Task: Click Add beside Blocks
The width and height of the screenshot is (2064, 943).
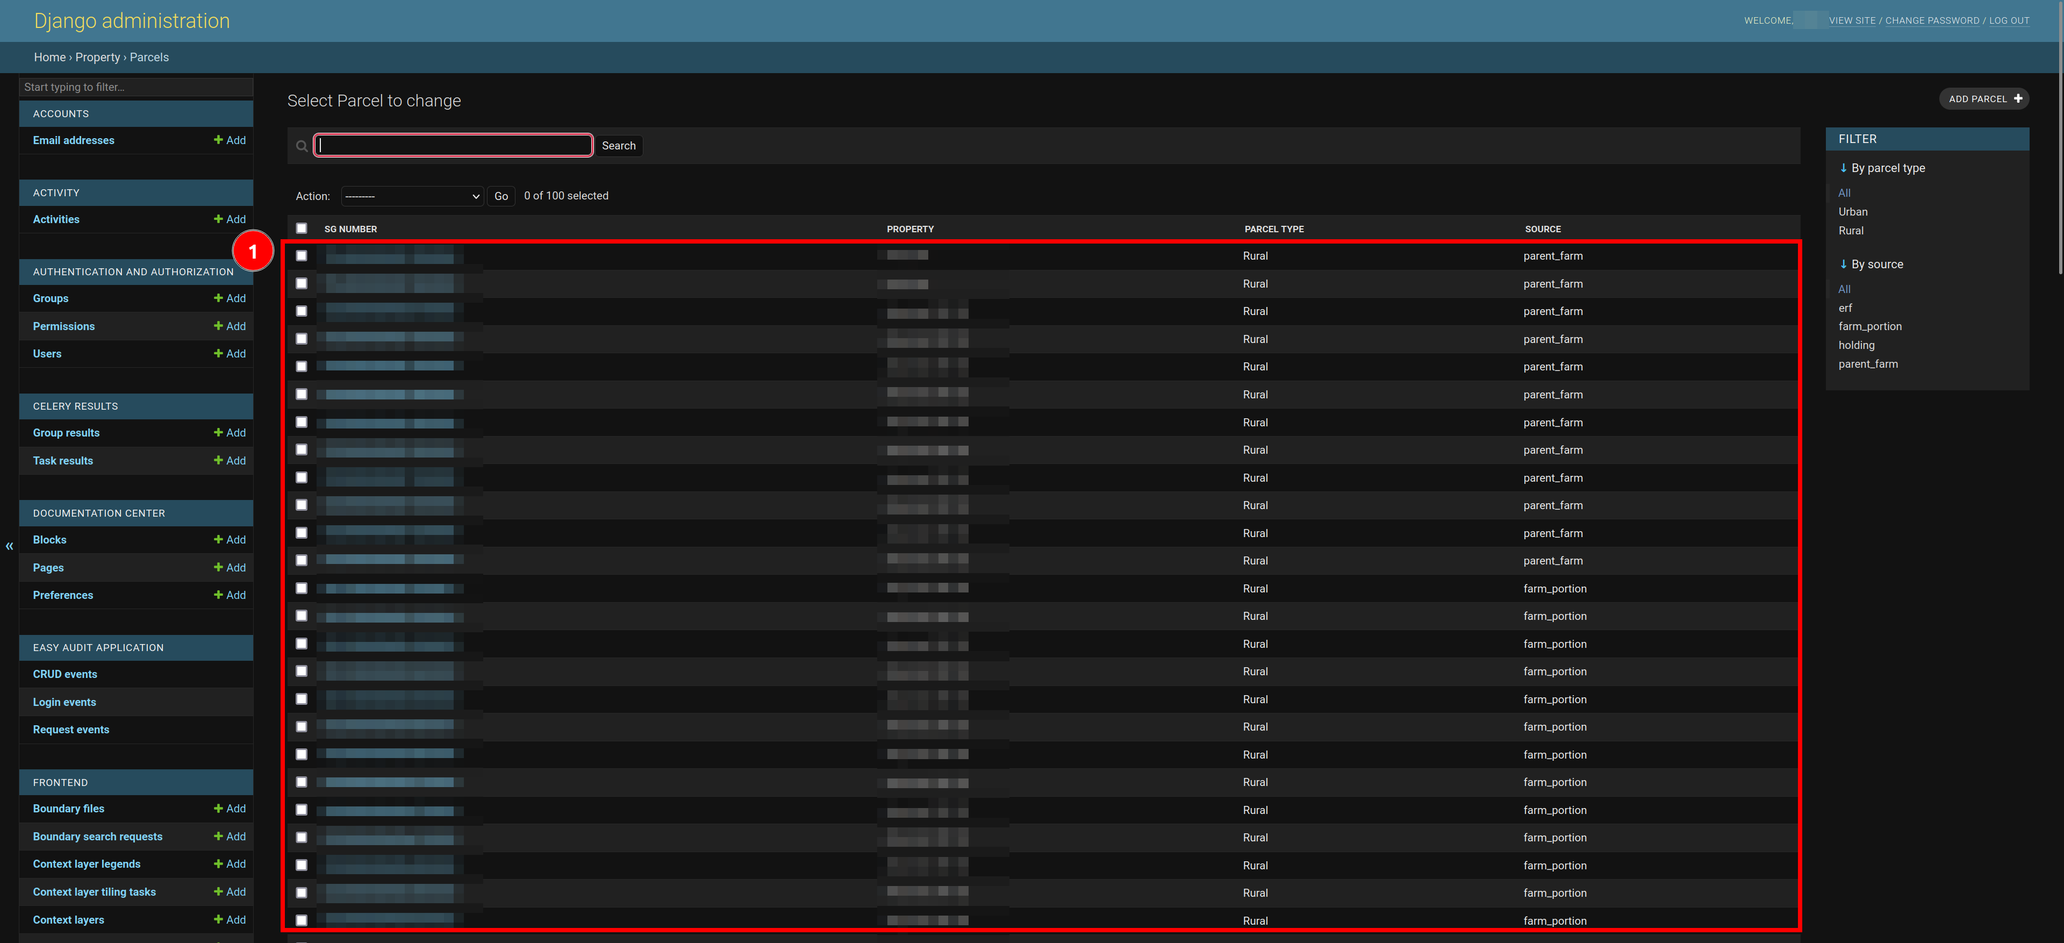Action: 229,539
